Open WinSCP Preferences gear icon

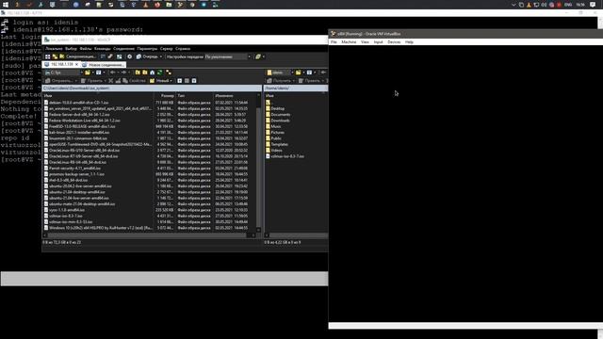130,56
